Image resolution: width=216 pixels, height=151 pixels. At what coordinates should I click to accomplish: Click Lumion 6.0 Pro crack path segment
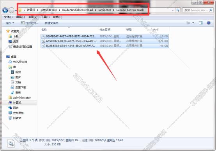click(130, 10)
